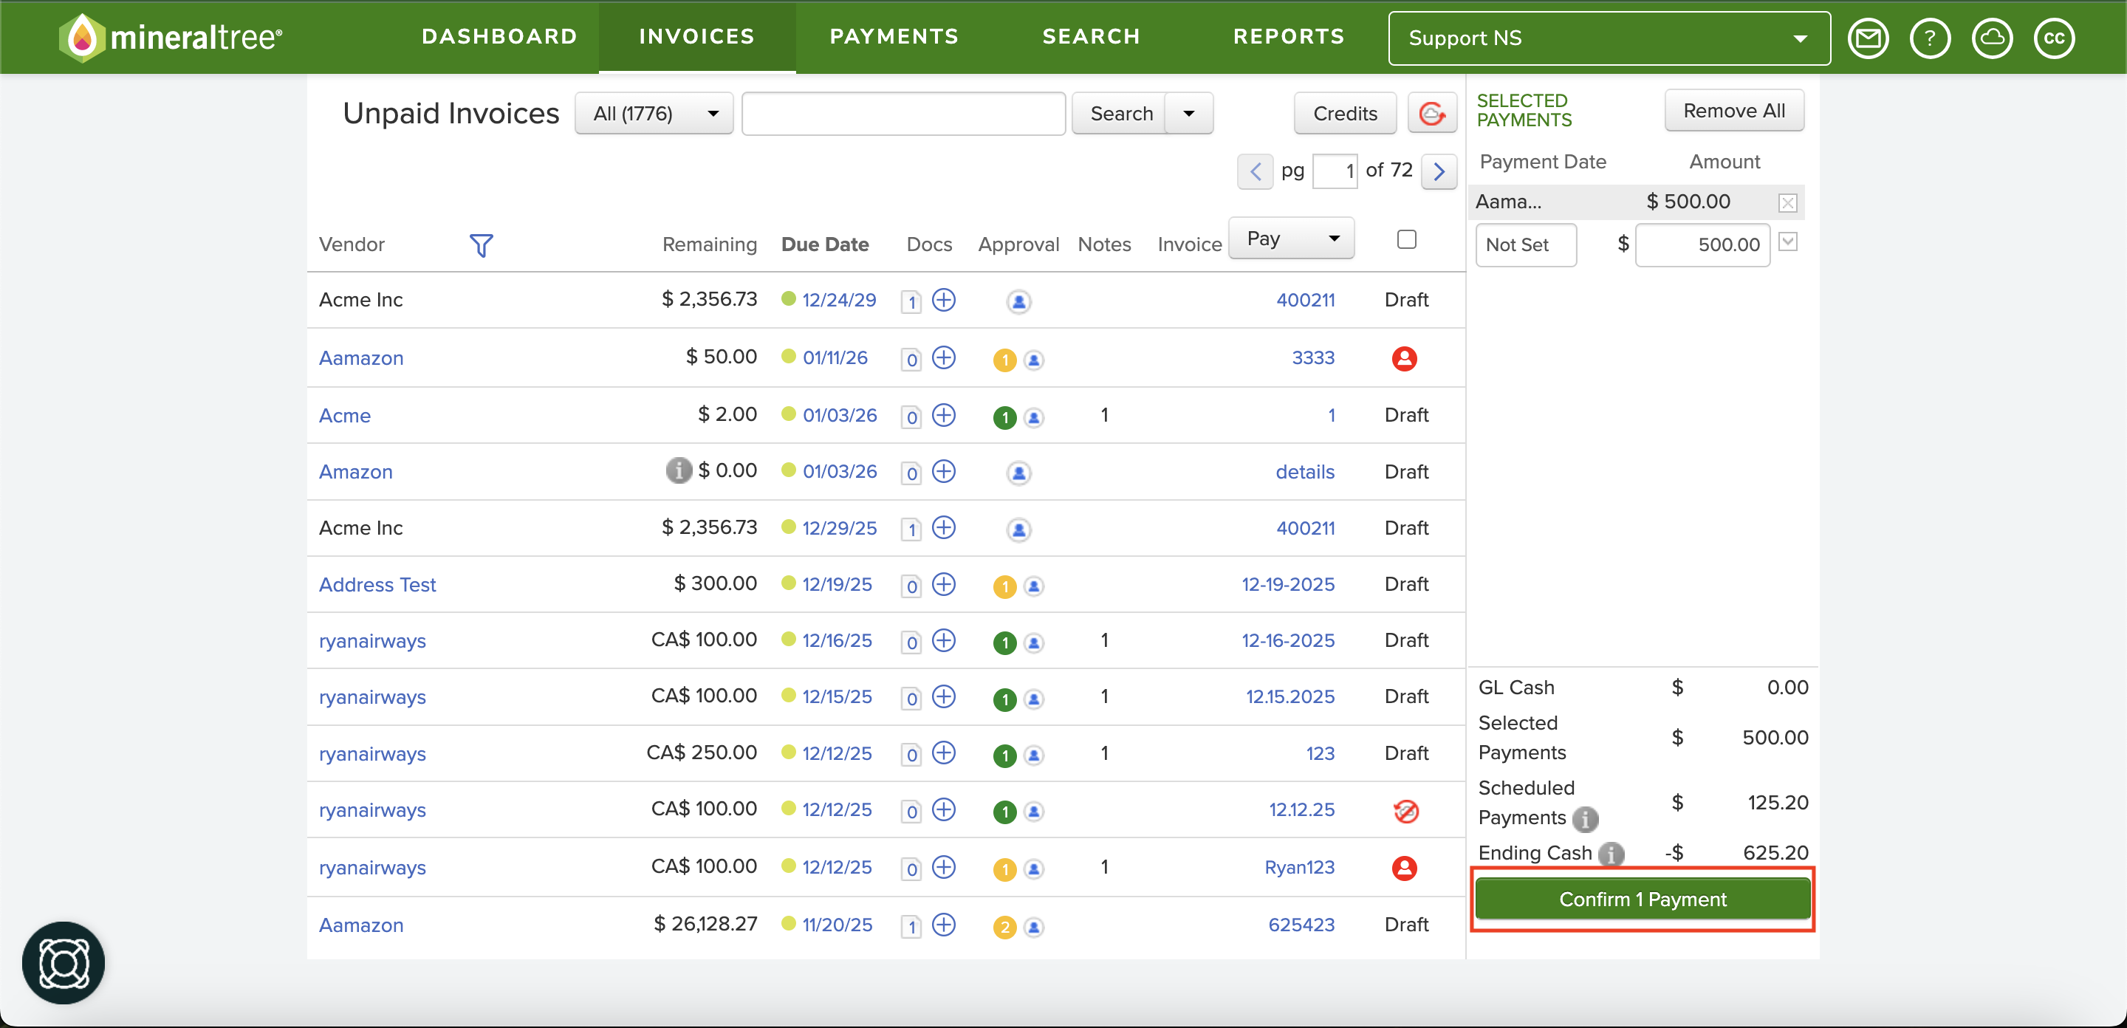2127x1028 pixels.
Task: Add a document to Acme Inc 12/24/29 invoice
Action: 944,300
